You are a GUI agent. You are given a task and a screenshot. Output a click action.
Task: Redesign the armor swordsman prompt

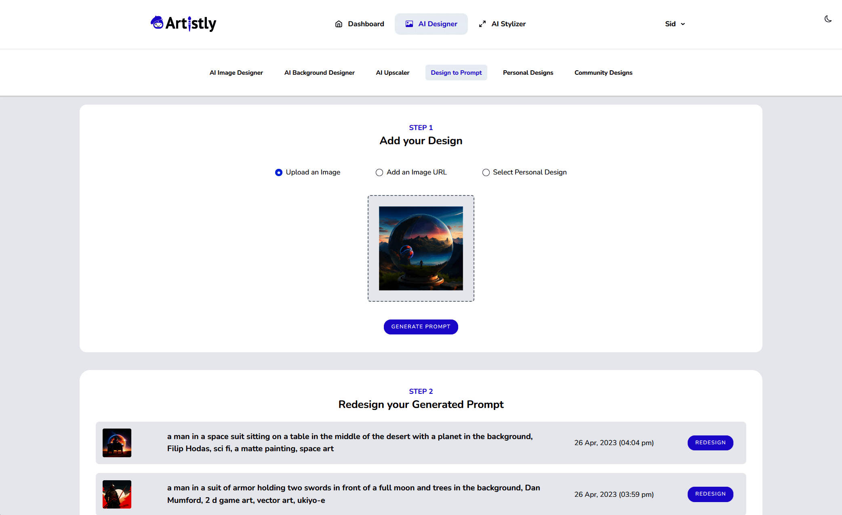(x=710, y=494)
